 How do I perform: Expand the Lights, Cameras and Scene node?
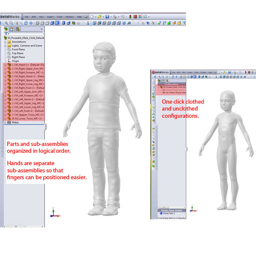click(x=5, y=46)
